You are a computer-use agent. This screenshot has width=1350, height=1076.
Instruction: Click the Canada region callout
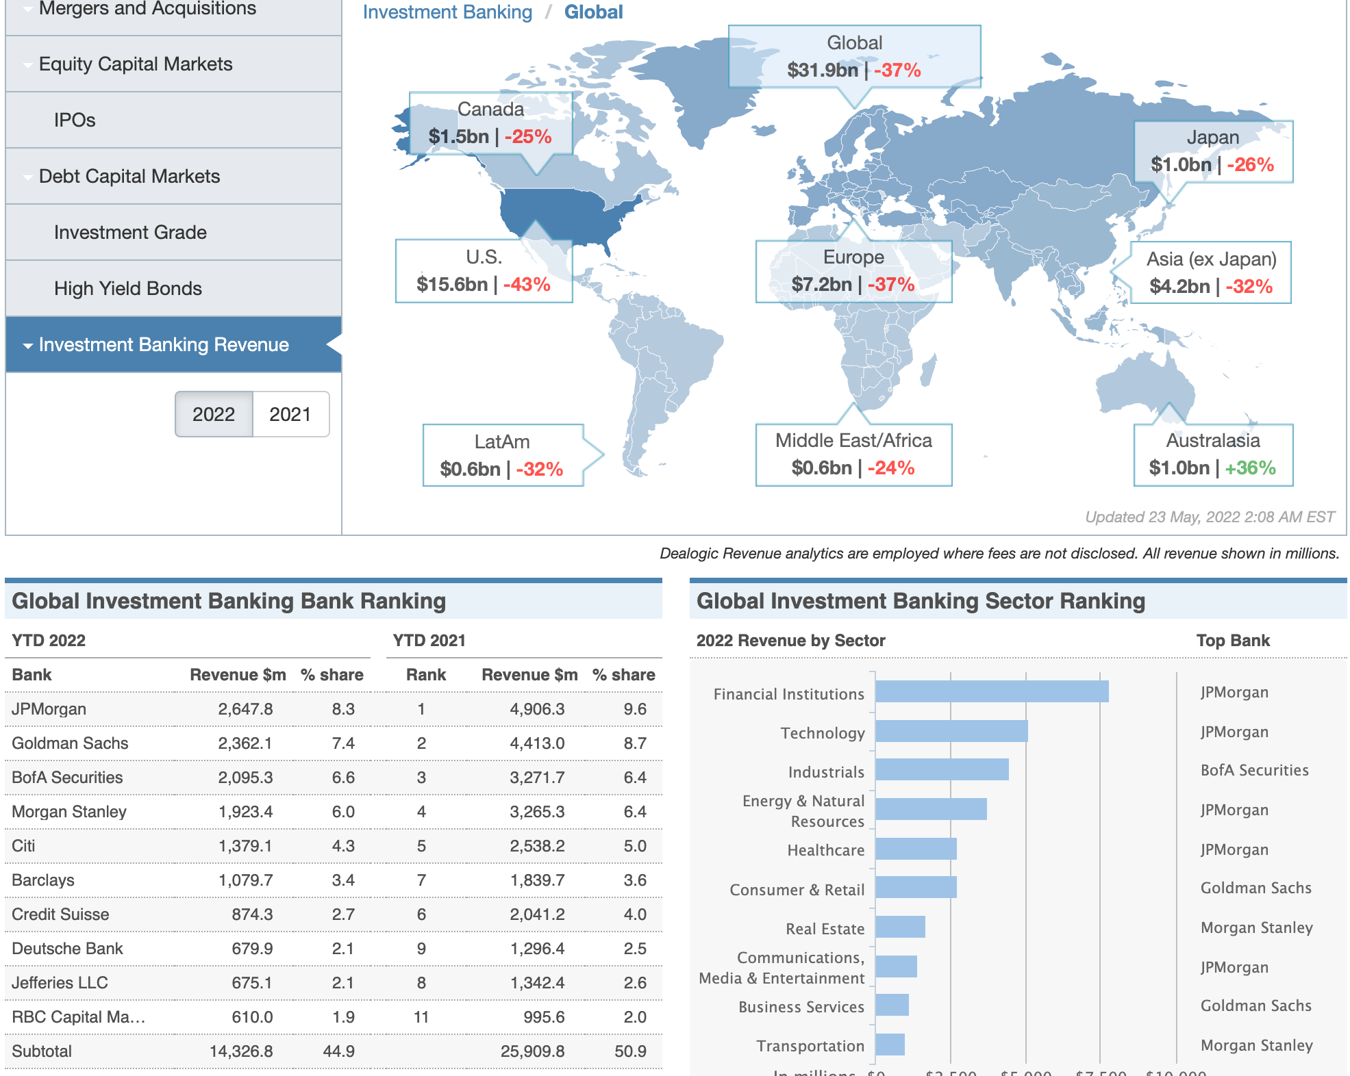[490, 124]
